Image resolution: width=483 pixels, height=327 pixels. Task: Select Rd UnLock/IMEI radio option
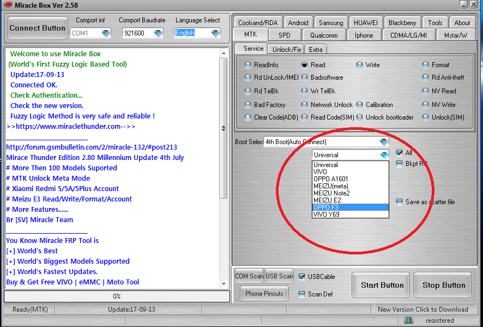click(247, 78)
